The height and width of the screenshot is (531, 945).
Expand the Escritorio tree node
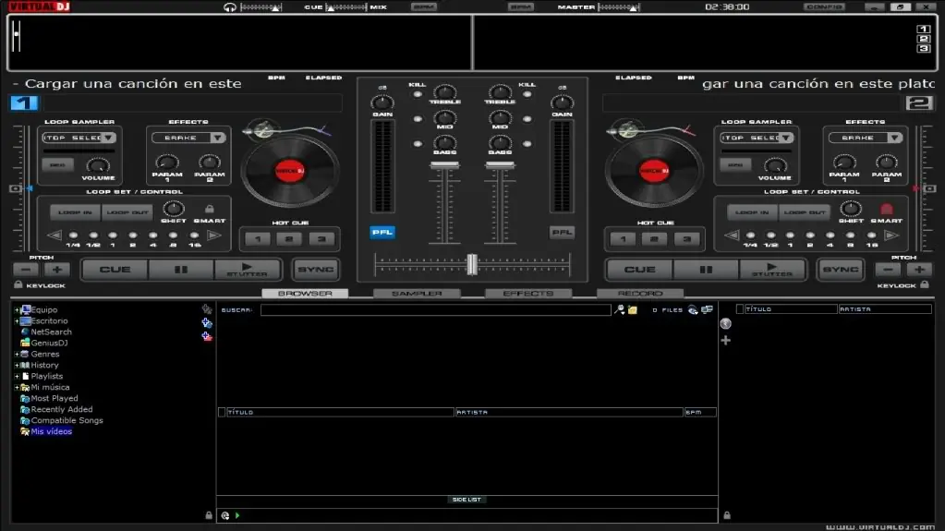coord(17,321)
